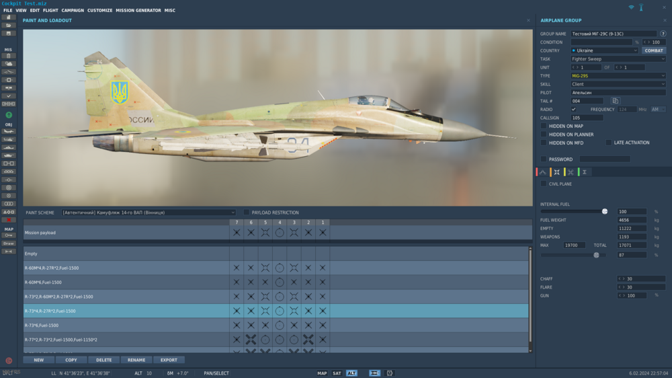The image size is (672, 378).
Task: Enable Hidden on Map checkbox
Action: [544, 126]
